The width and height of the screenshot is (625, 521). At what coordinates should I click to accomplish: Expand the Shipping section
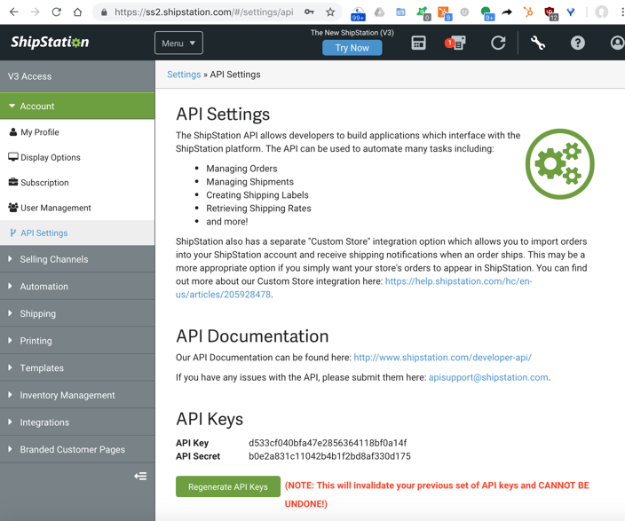click(77, 313)
